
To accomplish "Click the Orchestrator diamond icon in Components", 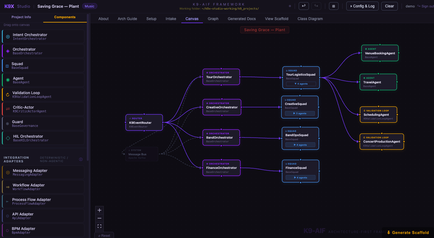I will pos(8,51).
